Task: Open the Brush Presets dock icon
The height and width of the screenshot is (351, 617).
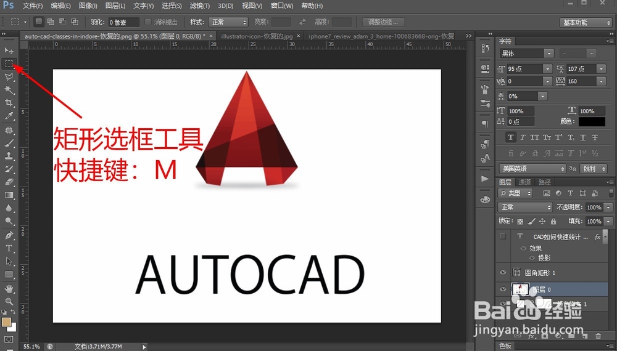Action: [x=485, y=103]
